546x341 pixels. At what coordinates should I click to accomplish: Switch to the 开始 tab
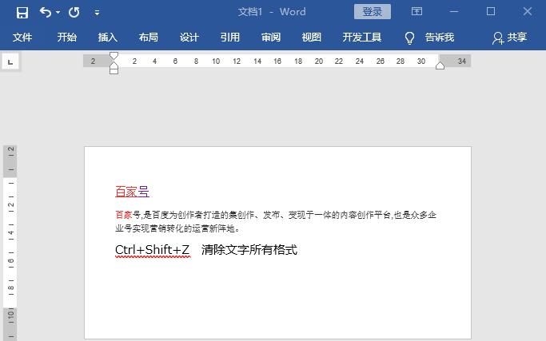point(67,38)
